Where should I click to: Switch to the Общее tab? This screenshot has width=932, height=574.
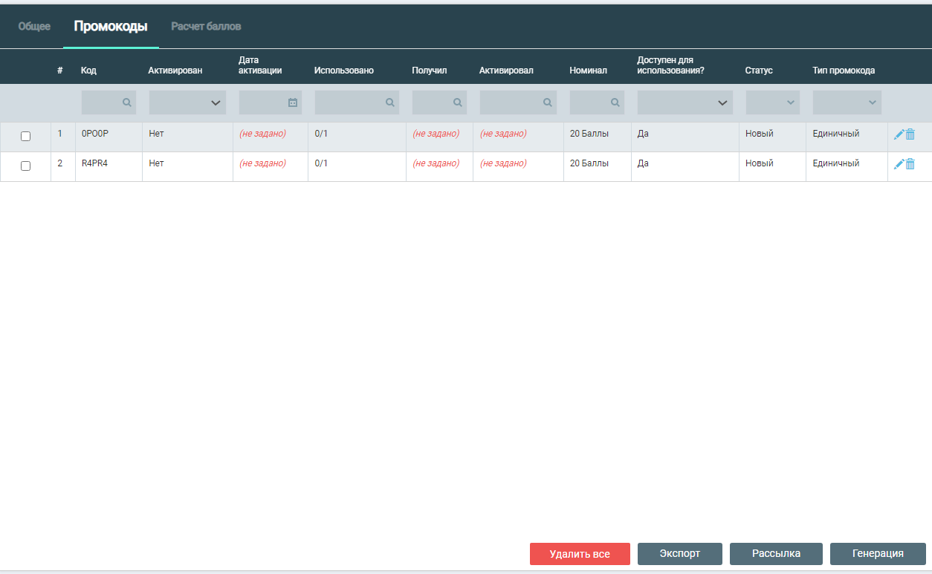34,27
